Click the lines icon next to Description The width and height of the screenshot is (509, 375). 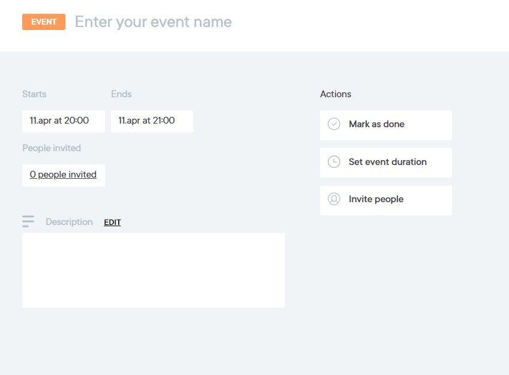[28, 221]
